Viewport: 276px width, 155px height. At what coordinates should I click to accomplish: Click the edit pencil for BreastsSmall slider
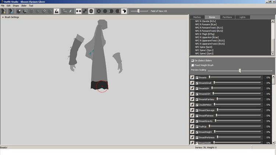(192, 83)
